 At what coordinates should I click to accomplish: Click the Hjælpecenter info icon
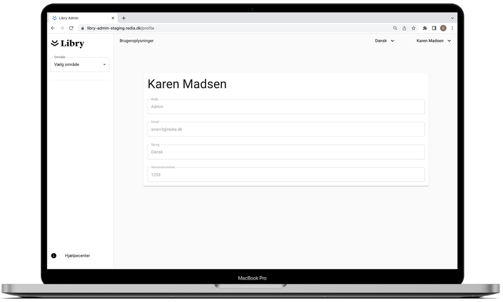pos(54,256)
